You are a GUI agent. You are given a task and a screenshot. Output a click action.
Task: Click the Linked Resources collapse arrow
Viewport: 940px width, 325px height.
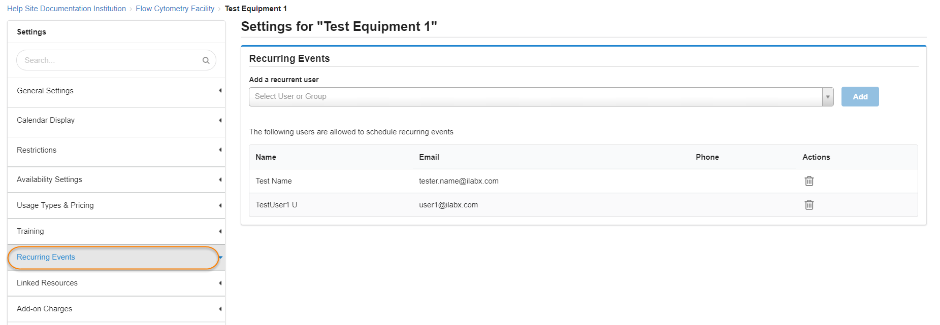[x=220, y=283]
